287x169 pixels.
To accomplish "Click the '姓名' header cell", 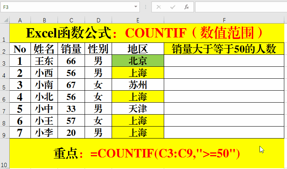I will (x=44, y=49).
